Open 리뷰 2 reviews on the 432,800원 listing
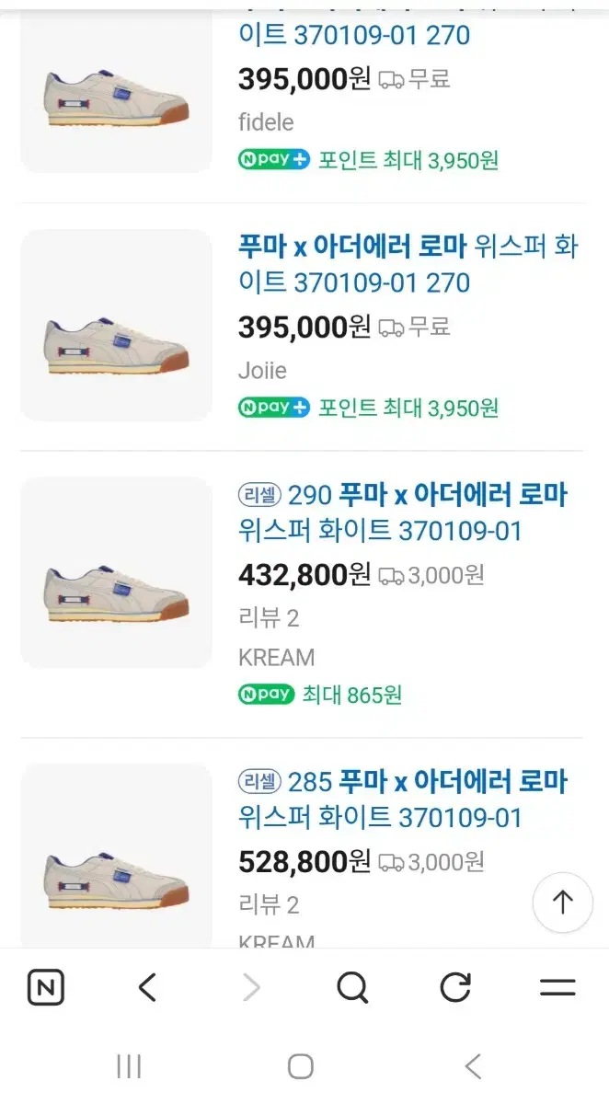The height and width of the screenshot is (1104, 609). tap(269, 618)
